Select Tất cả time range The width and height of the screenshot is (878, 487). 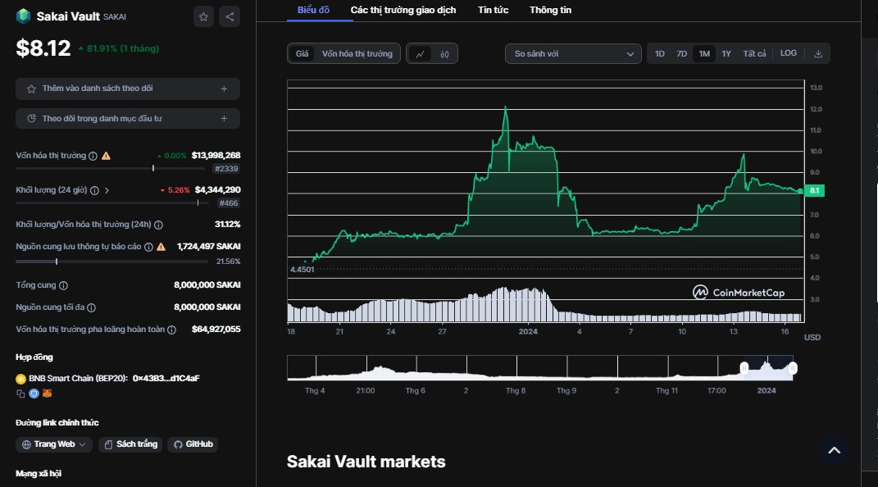click(754, 54)
